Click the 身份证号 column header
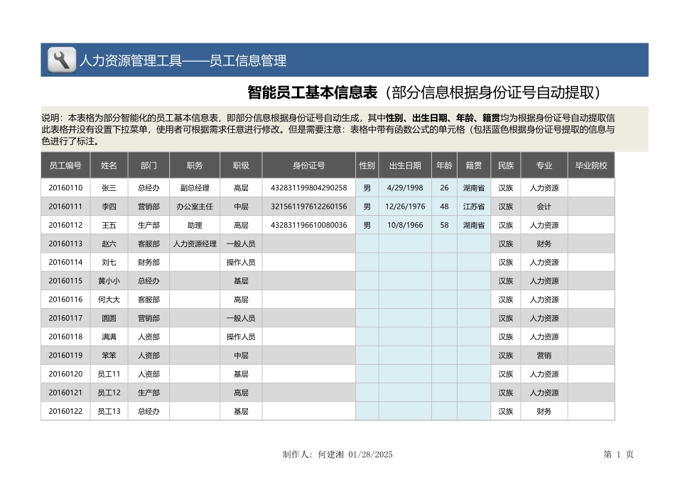675x477 pixels. point(308,165)
